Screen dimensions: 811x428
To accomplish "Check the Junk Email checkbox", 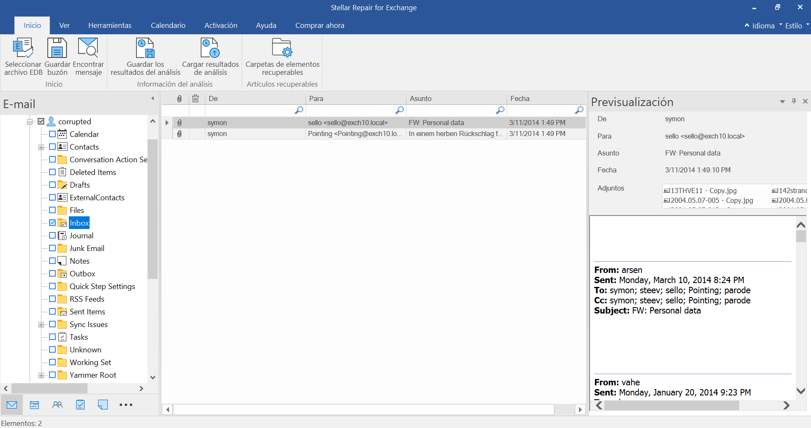I will [x=52, y=248].
